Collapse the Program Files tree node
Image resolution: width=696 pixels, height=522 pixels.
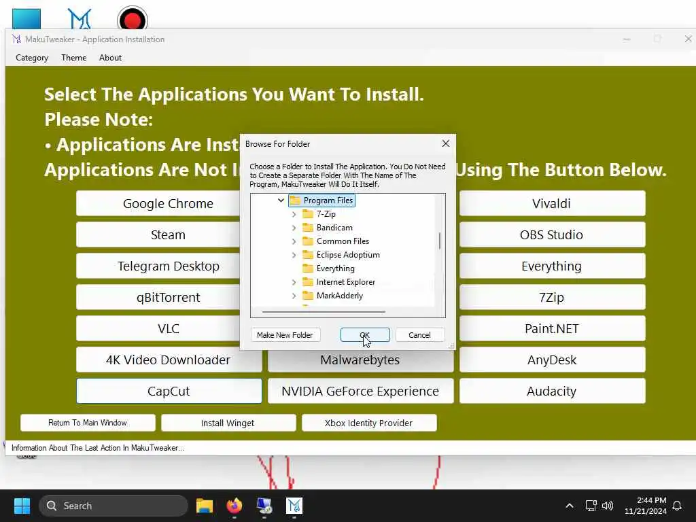click(x=281, y=201)
